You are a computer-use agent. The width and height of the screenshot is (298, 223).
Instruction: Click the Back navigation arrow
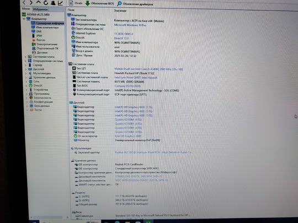(24, 2)
